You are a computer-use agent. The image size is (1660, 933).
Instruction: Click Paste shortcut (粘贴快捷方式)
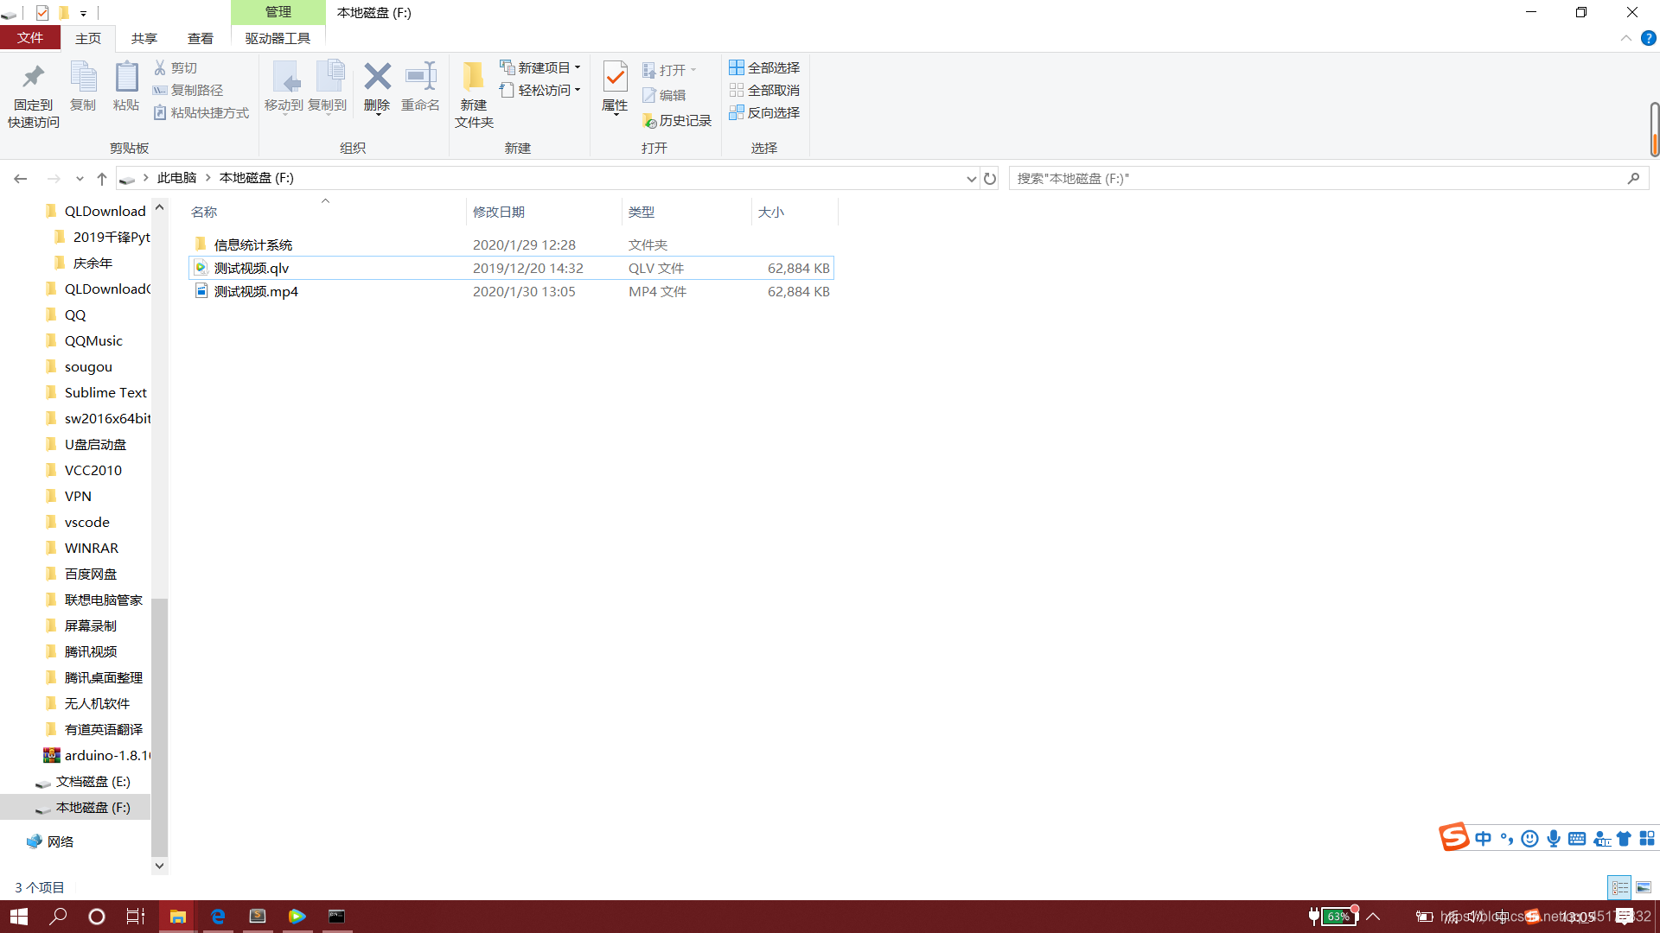click(201, 112)
